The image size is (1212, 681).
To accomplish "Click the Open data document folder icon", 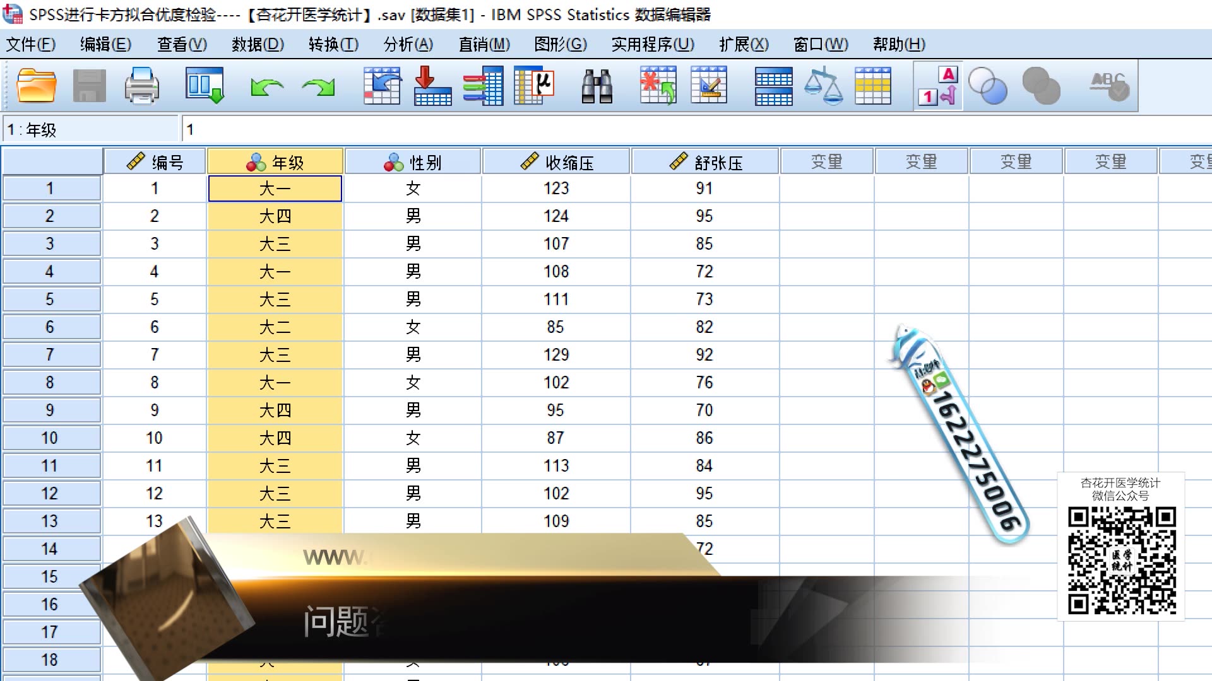I will [36, 86].
